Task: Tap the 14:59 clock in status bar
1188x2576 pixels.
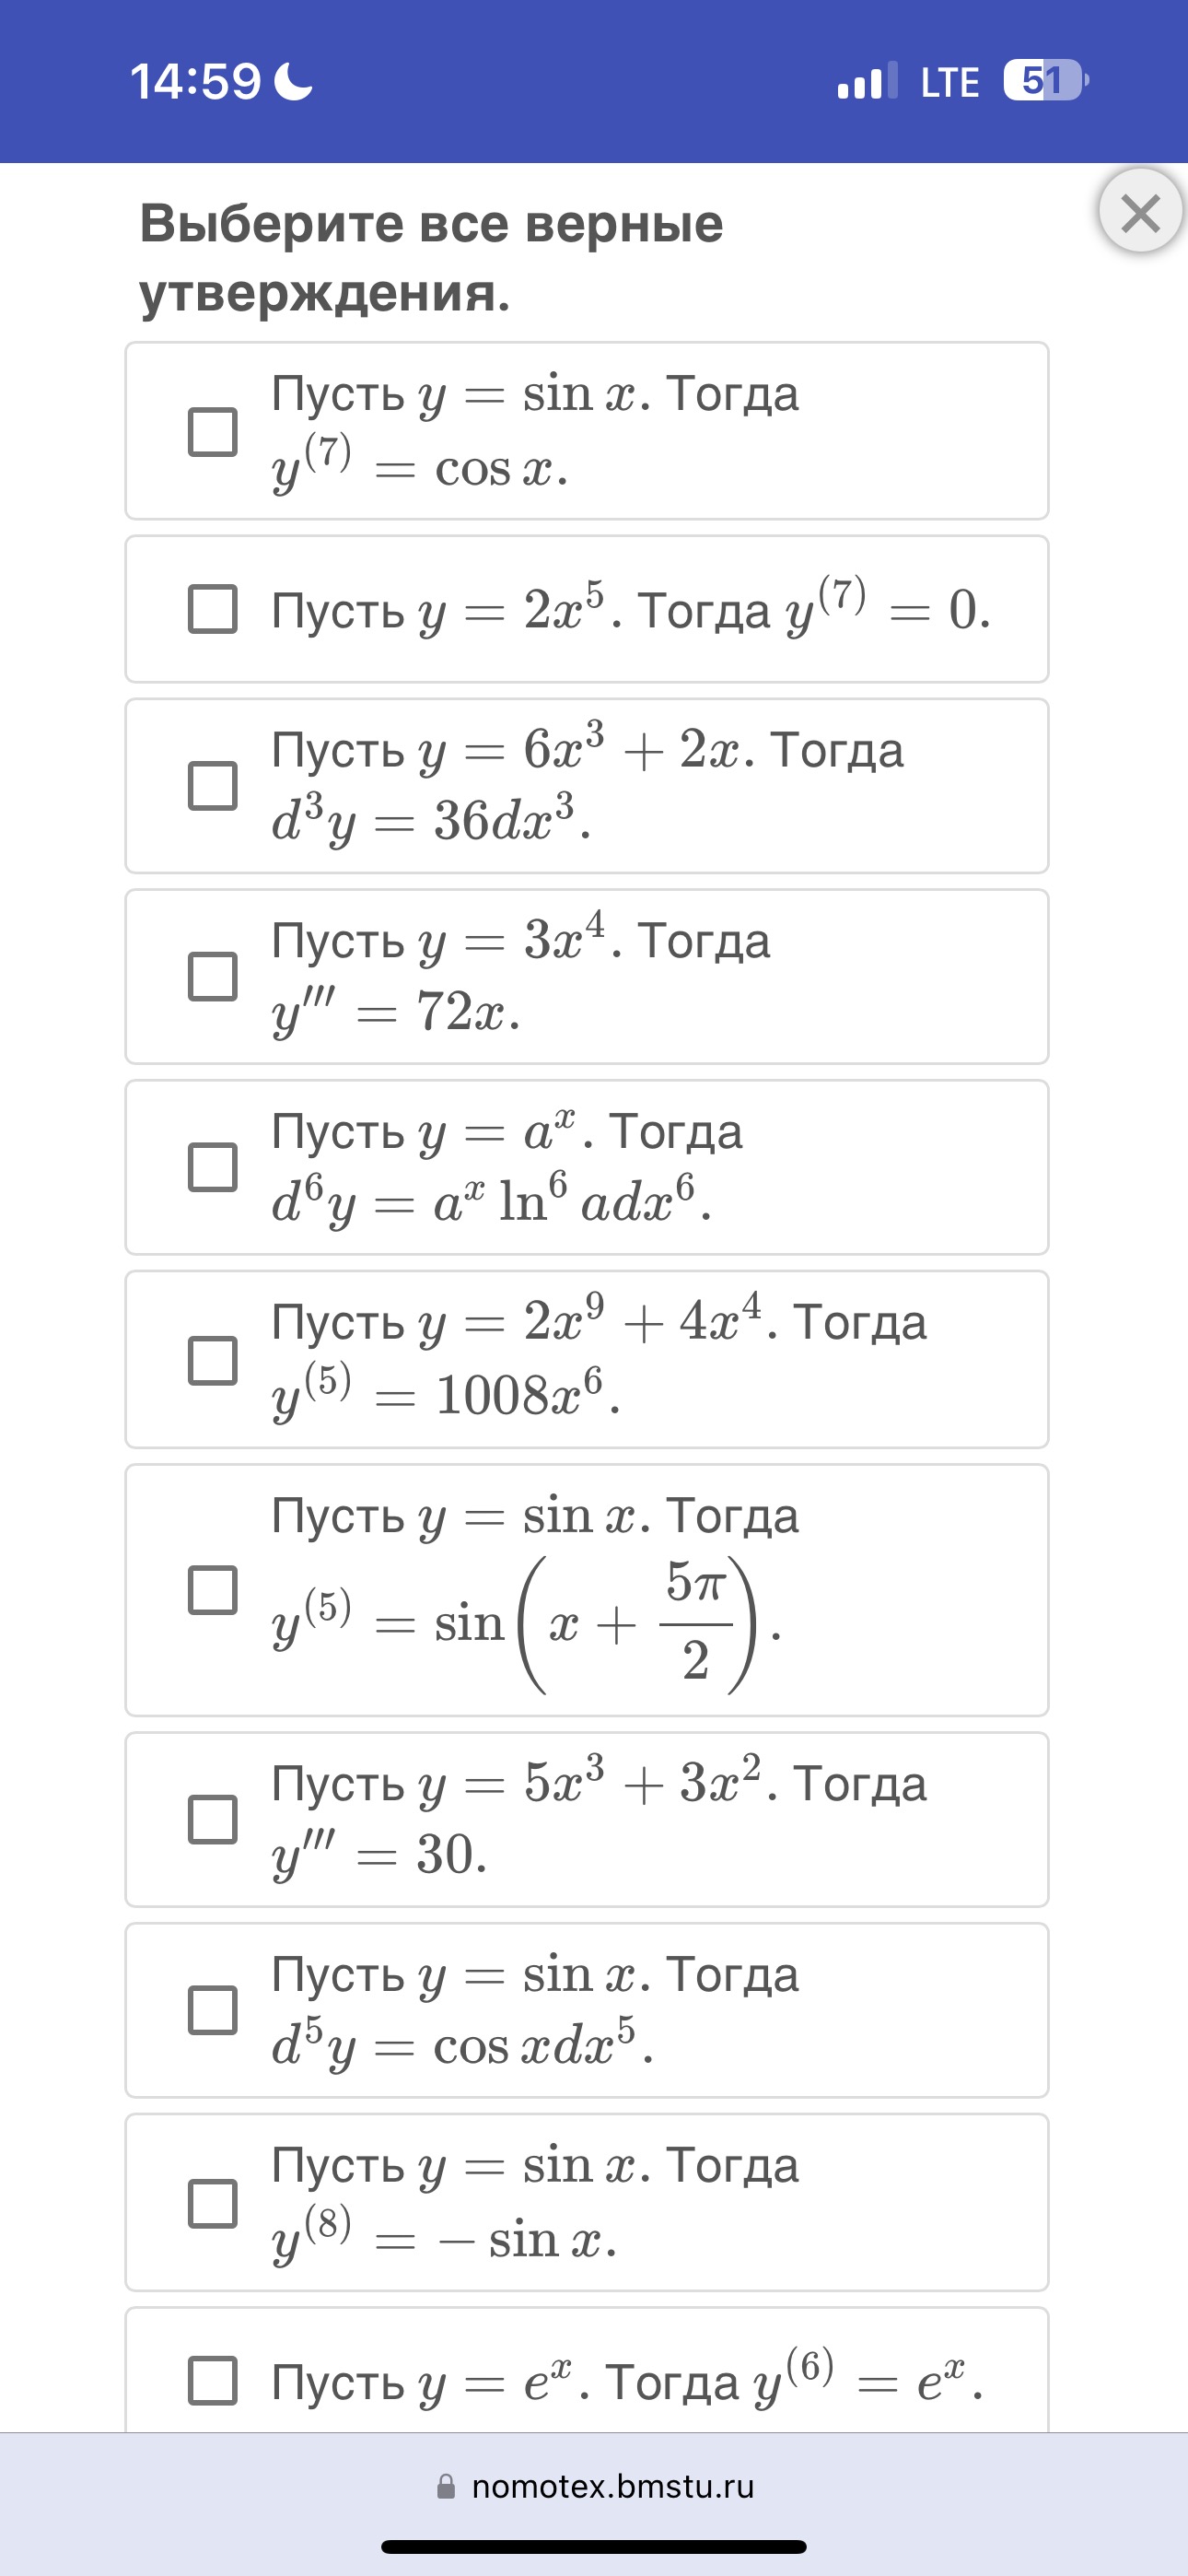Action: point(195,81)
